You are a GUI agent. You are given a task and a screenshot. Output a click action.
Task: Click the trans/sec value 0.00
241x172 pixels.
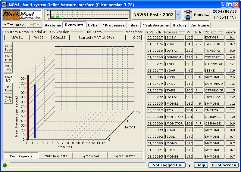tap(133, 38)
